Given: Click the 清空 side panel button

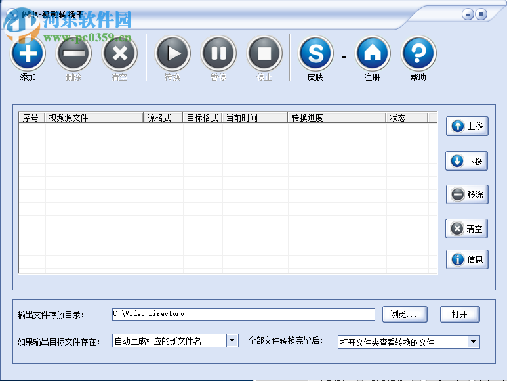Looking at the screenshot, I should pos(466,229).
